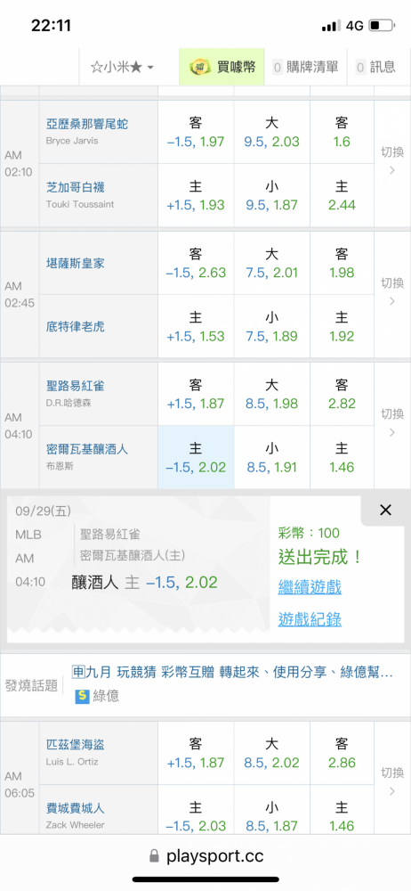This screenshot has width=411, height=891.
Task: Close the bet confirmation slip with X
Action: [385, 510]
